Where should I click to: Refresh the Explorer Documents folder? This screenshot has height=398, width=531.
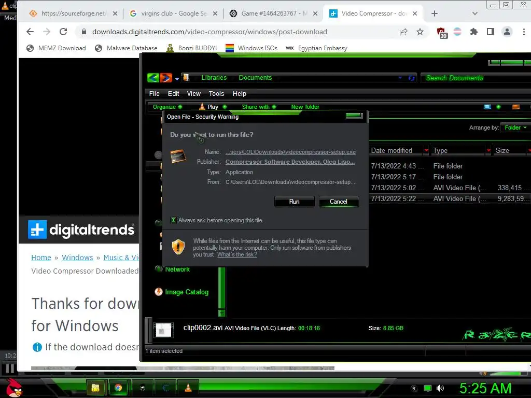411,78
